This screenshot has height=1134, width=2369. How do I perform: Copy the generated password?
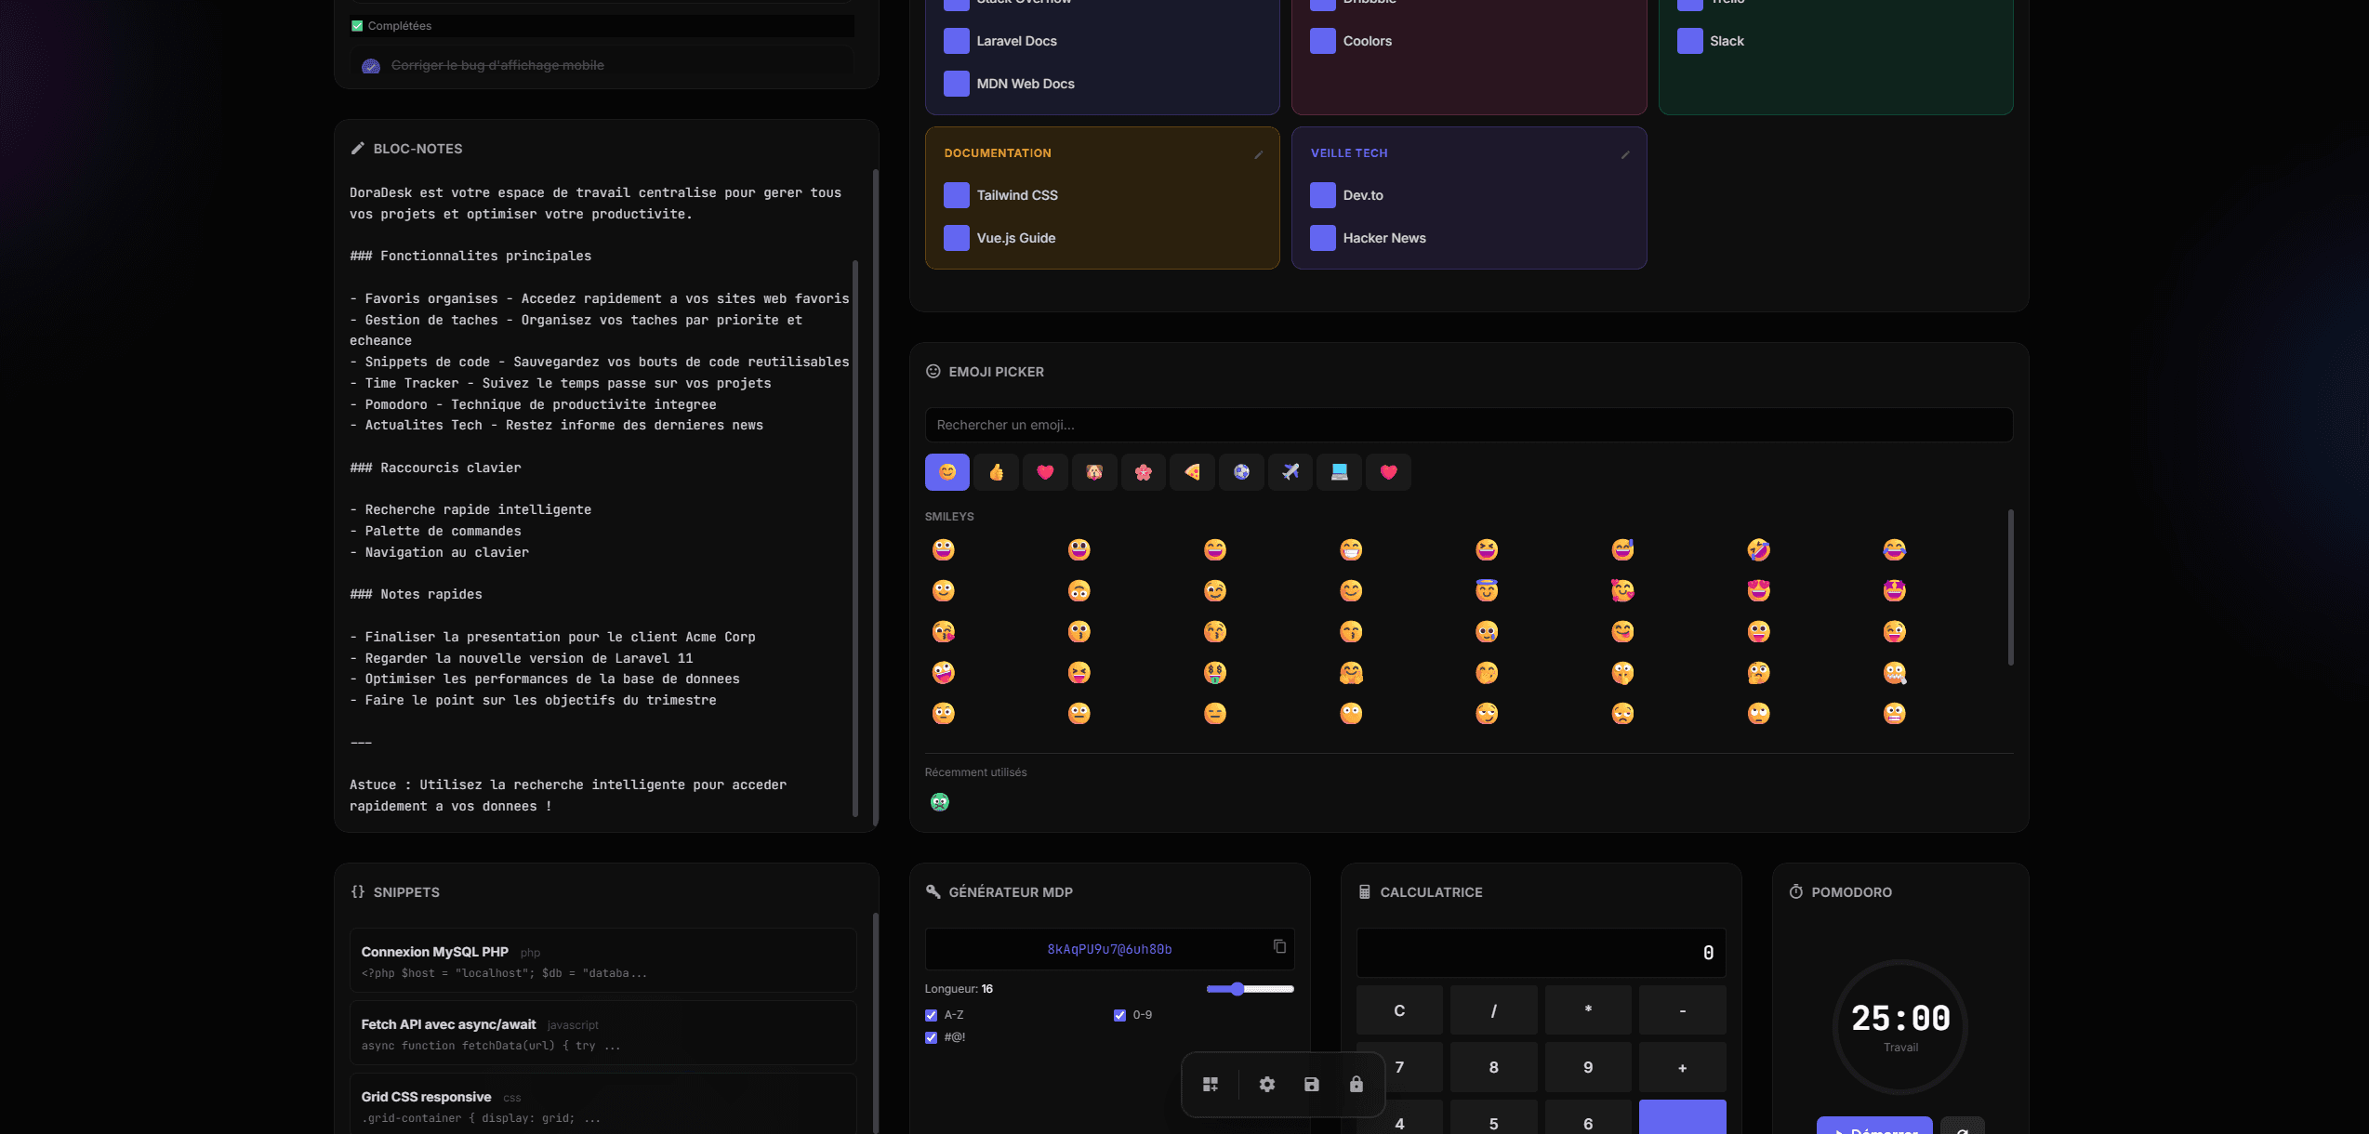pyautogui.click(x=1279, y=946)
